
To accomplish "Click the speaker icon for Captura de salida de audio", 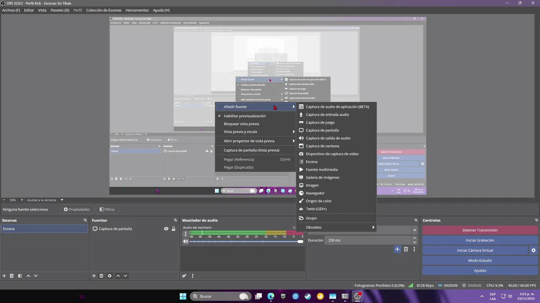I will [x=301, y=138].
